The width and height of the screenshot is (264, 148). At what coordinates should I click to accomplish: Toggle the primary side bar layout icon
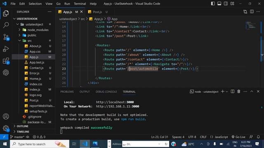[x=213, y=4]
